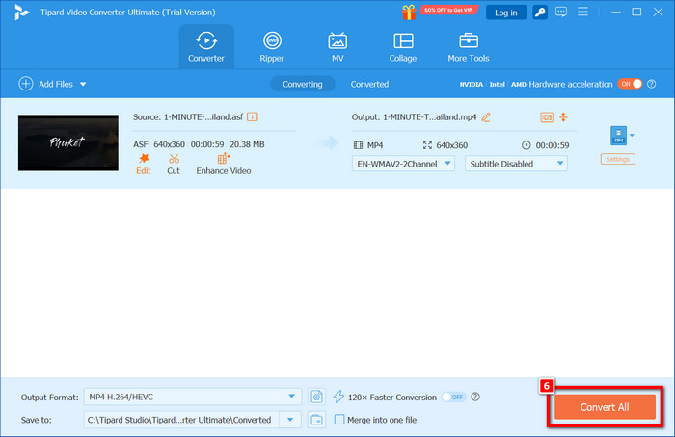
Task: Enable 120x Faster Conversion toggle
Action: click(454, 397)
